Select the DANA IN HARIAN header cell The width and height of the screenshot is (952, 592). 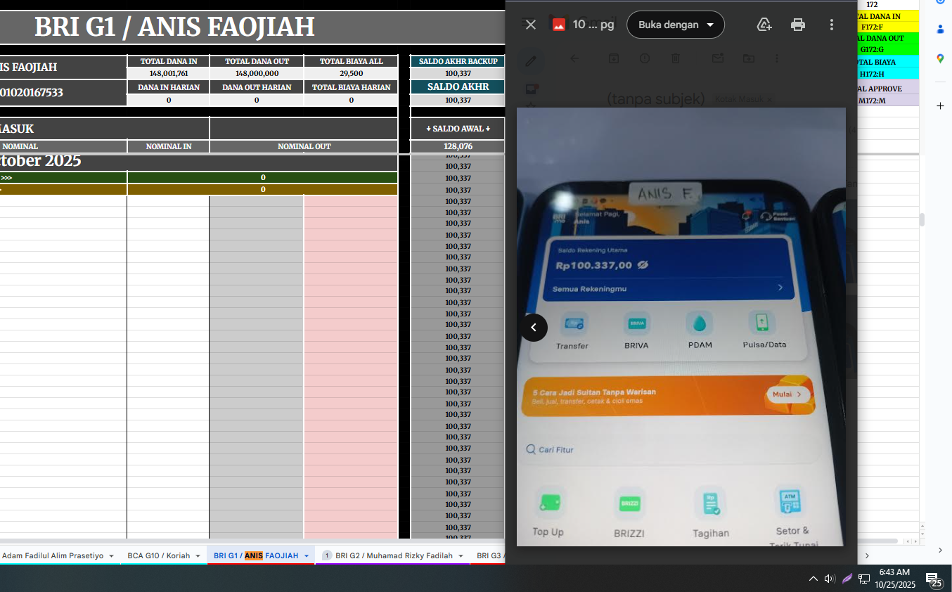coord(169,87)
